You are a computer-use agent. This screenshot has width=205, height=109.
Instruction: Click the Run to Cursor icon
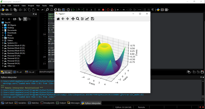tap(83, 10)
